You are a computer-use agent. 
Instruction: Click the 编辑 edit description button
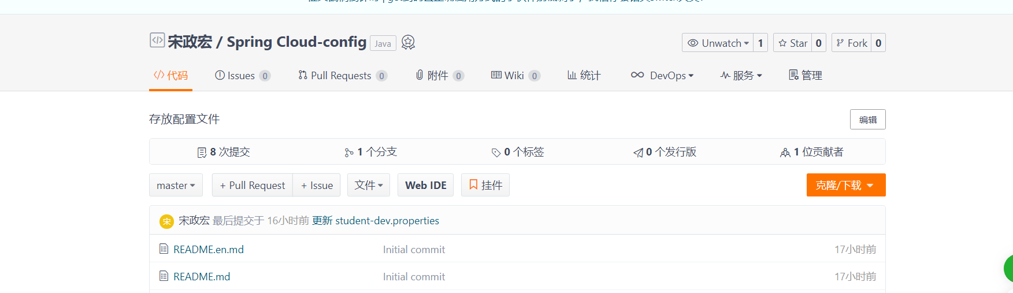[868, 120]
